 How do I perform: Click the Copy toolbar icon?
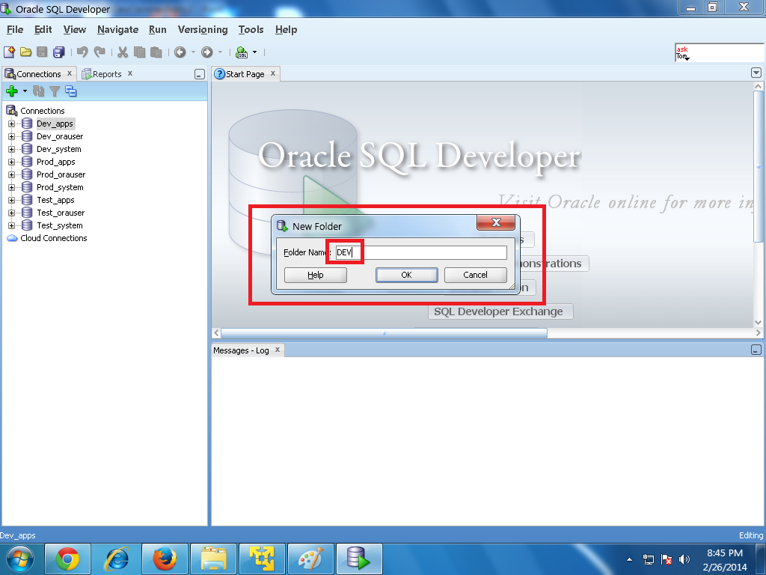pos(139,52)
